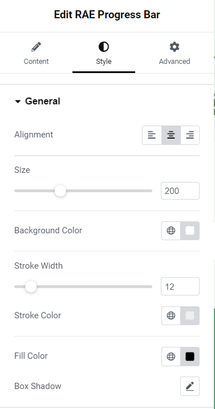Click the Size slider handle
The image size is (215, 409).
(60, 191)
